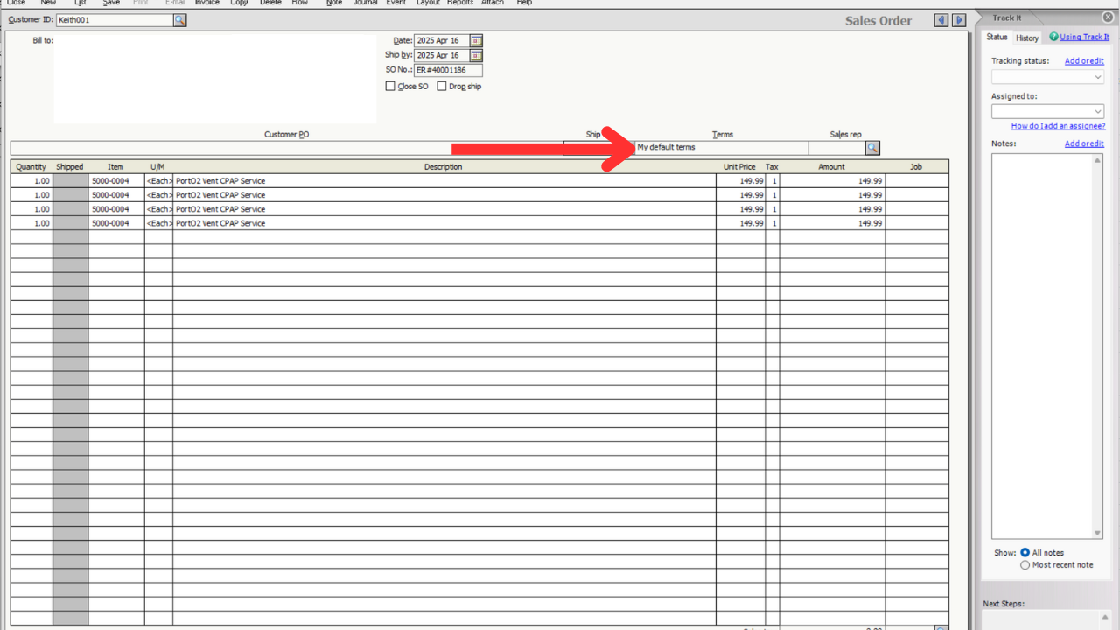Open the Date calendar picker
The image size is (1120, 630).
pos(476,40)
